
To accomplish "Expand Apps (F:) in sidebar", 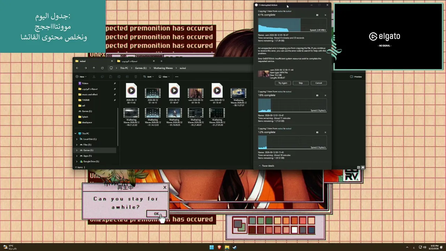I will tap(77, 156).
